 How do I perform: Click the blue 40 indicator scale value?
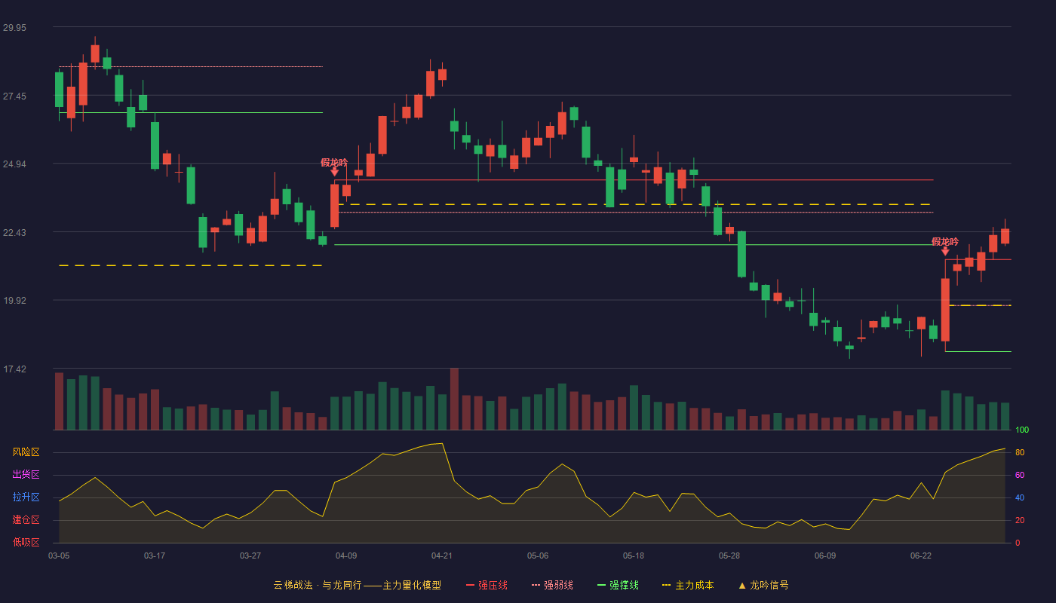(1020, 497)
